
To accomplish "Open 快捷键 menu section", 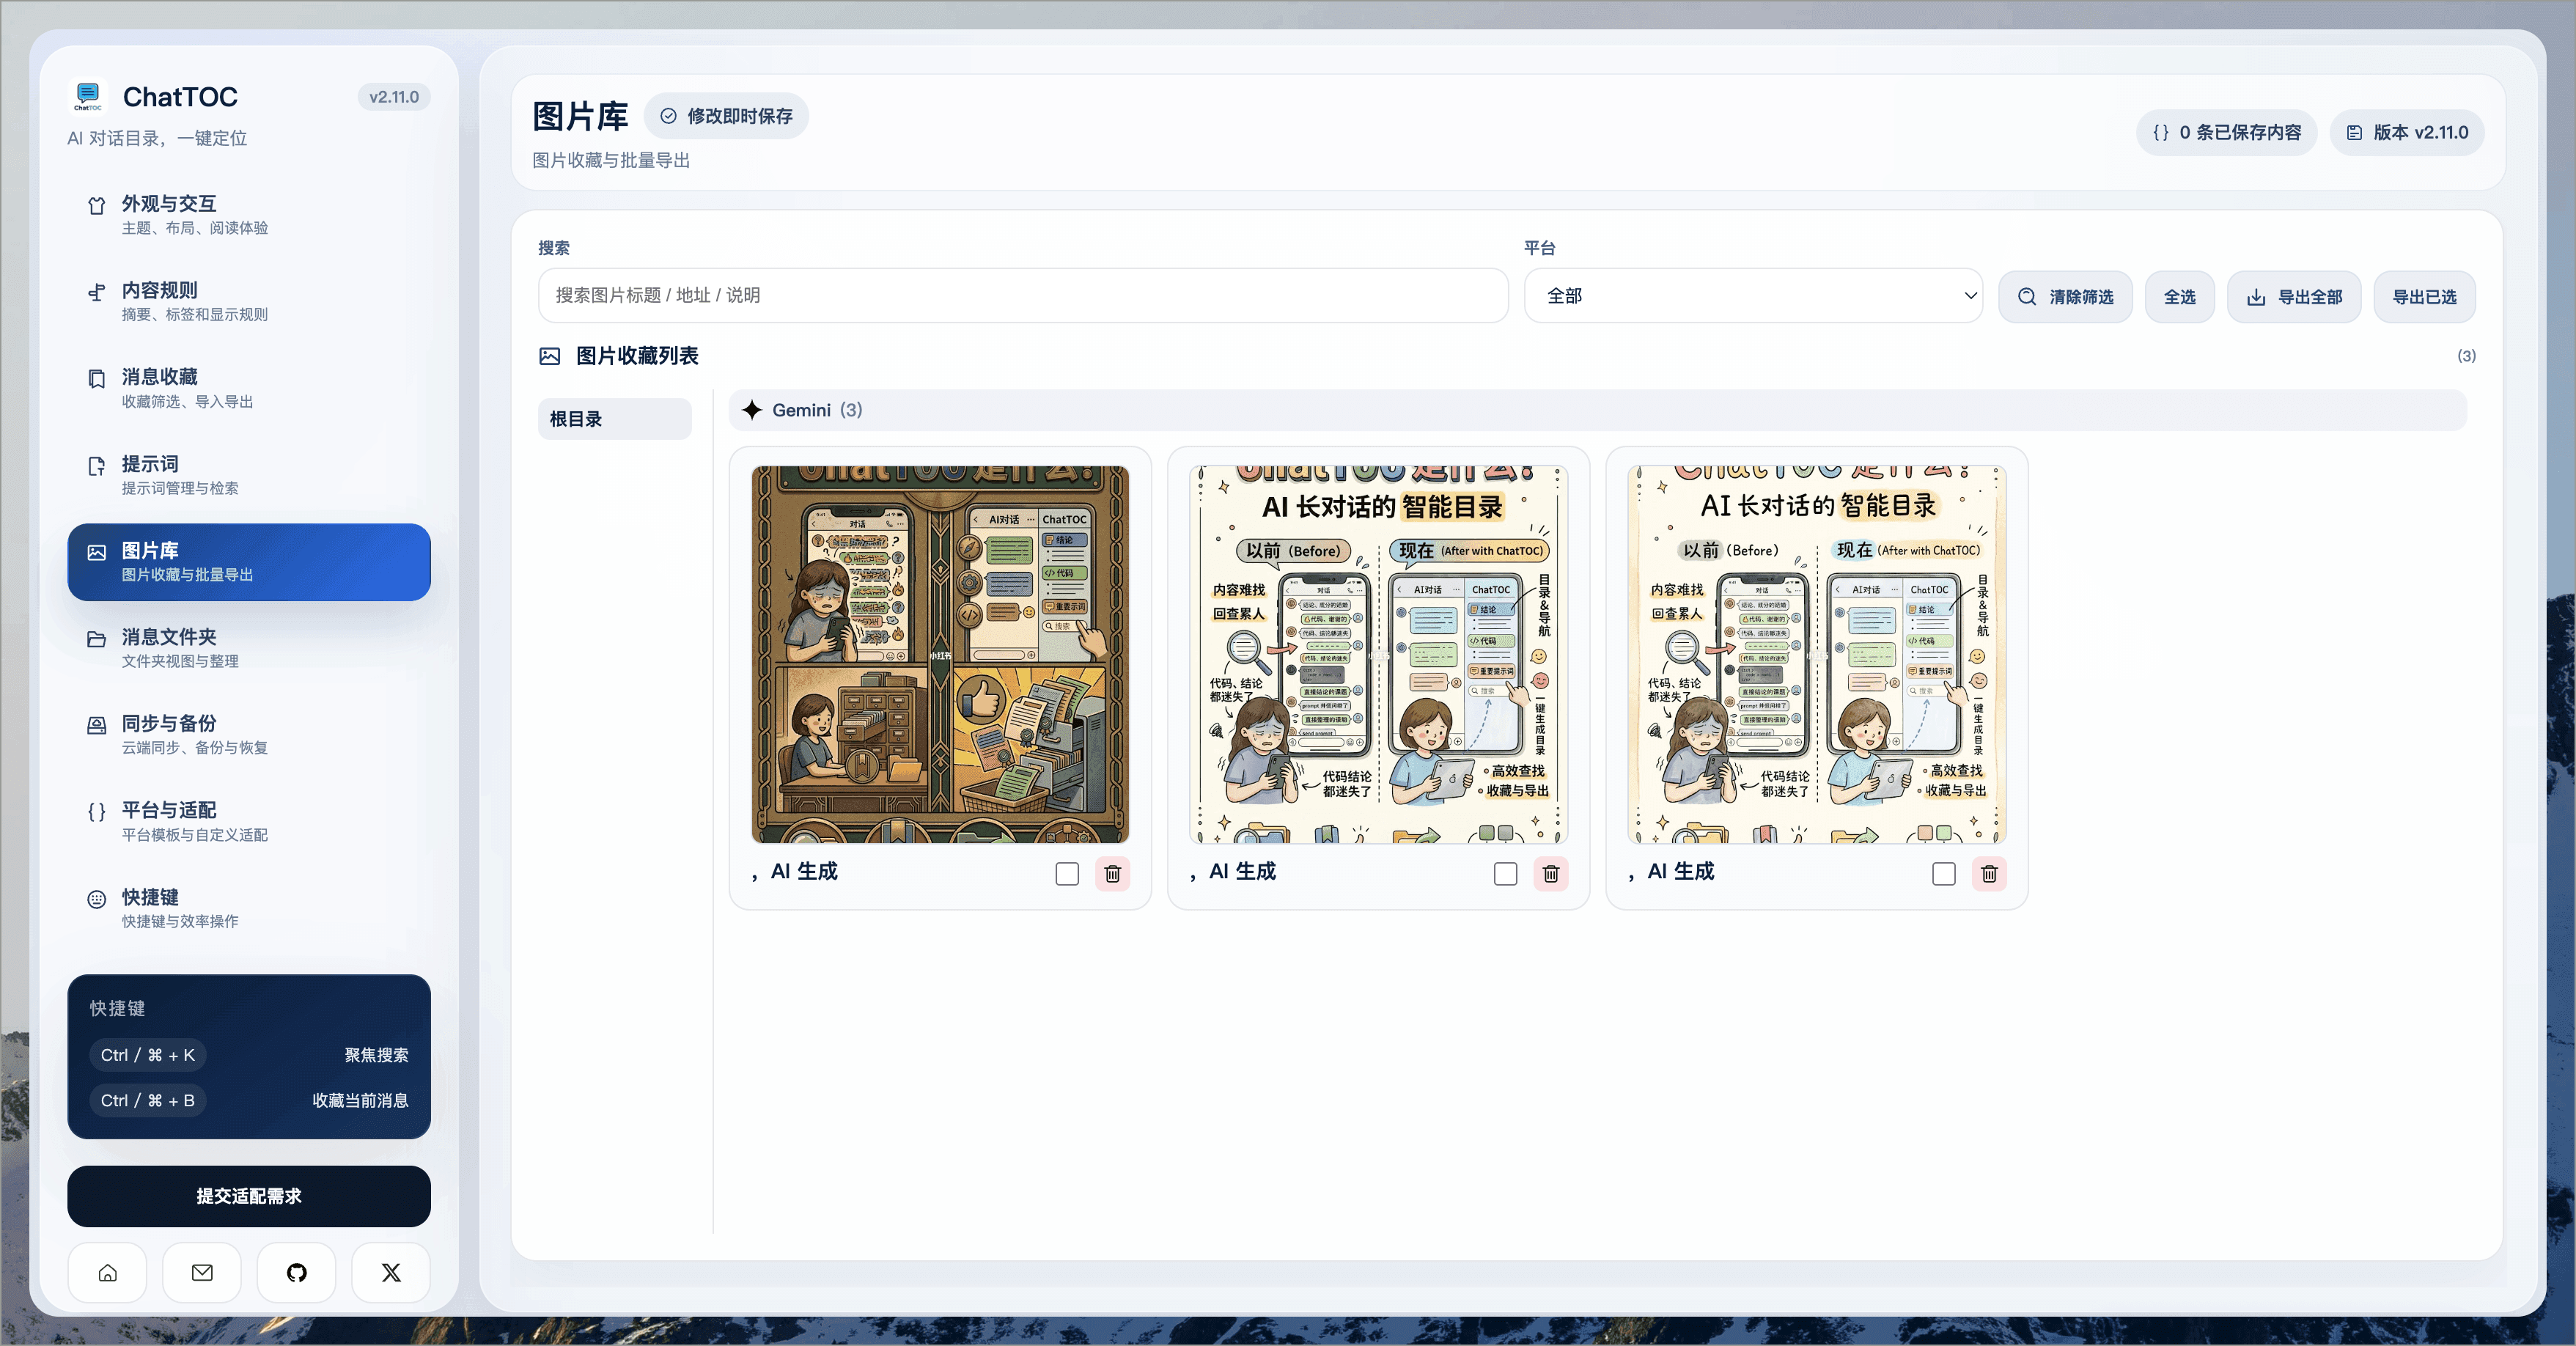I will (249, 908).
